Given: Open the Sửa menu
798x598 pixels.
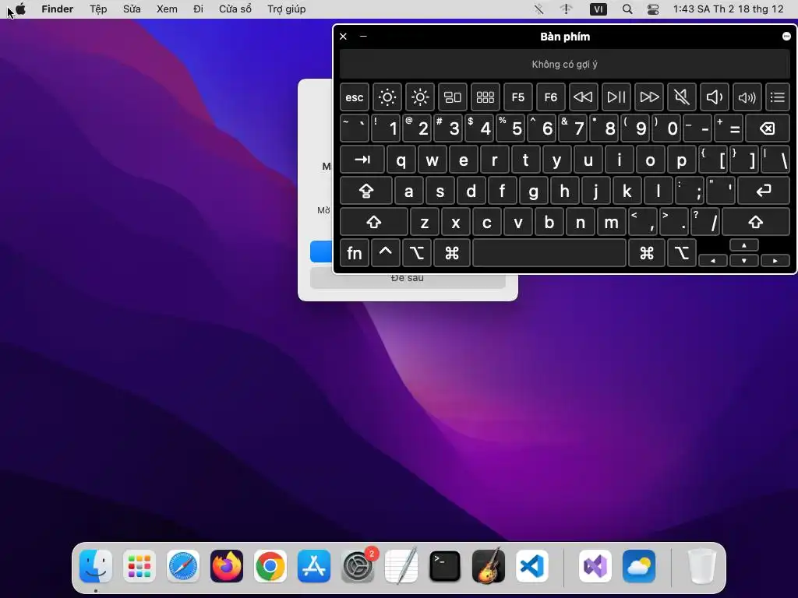Looking at the screenshot, I should coord(132,9).
